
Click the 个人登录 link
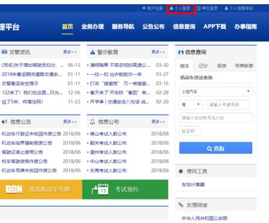point(182,8)
